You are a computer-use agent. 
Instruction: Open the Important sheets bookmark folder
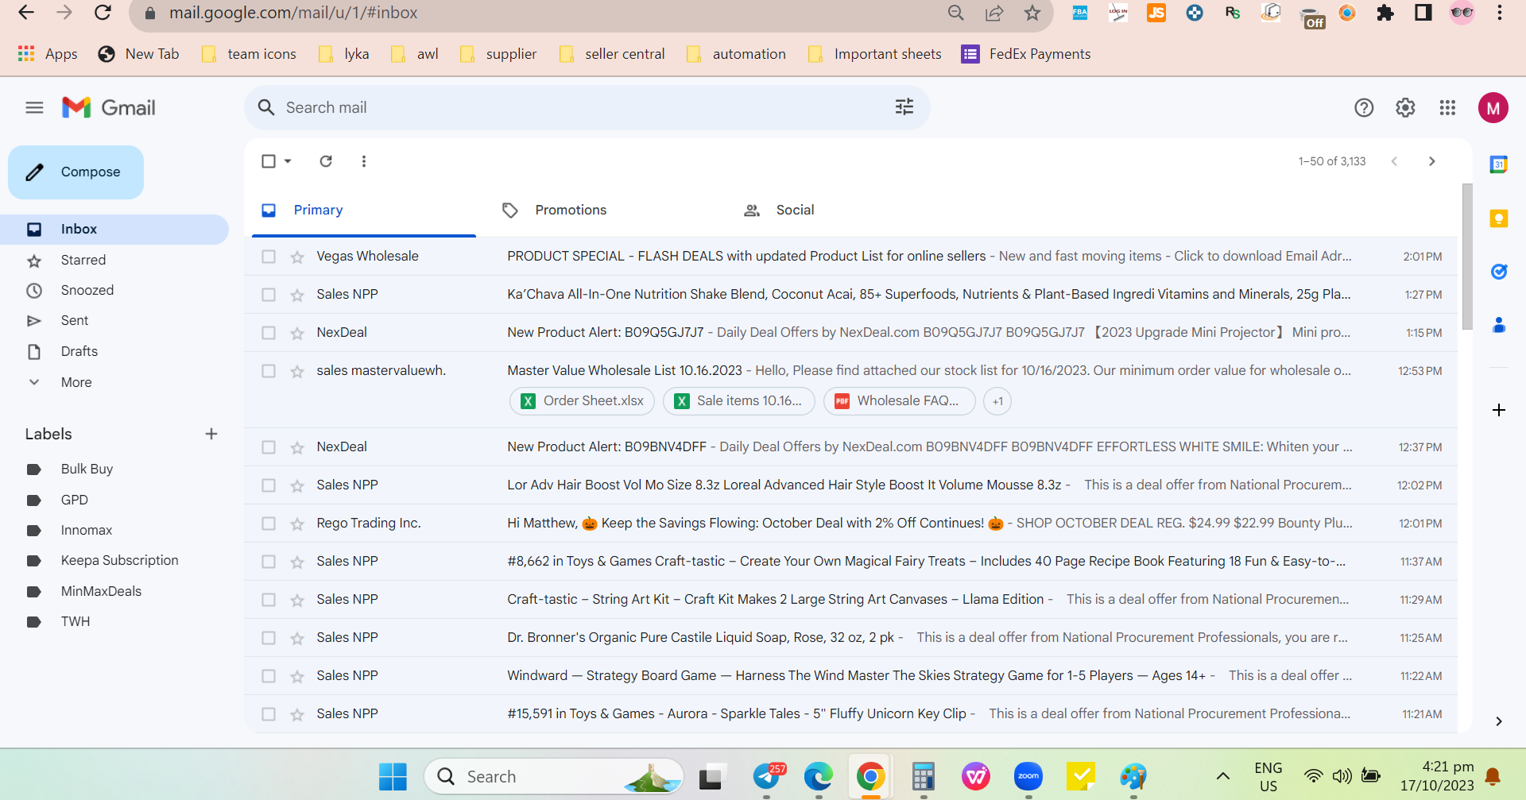[874, 54]
